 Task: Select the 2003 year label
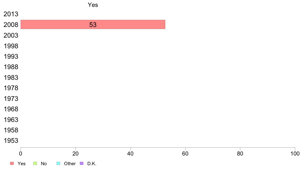(11, 35)
